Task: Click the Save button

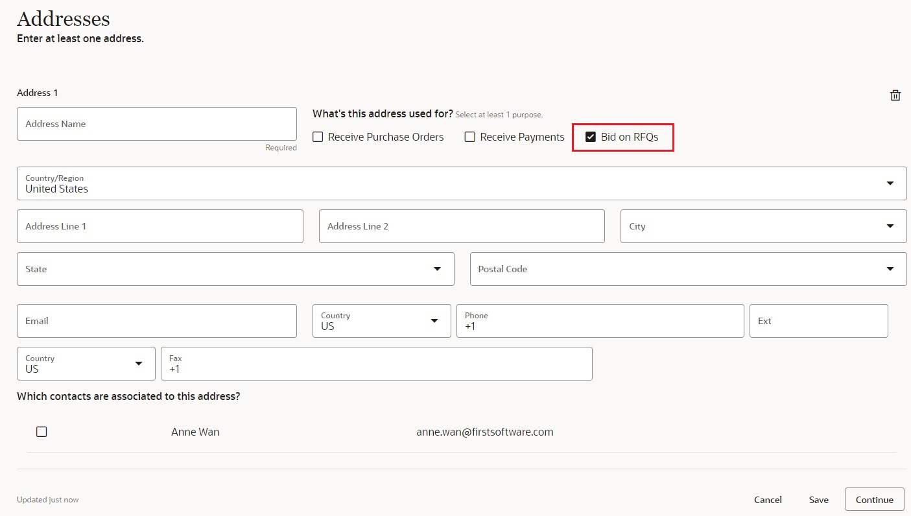Action: 819,500
